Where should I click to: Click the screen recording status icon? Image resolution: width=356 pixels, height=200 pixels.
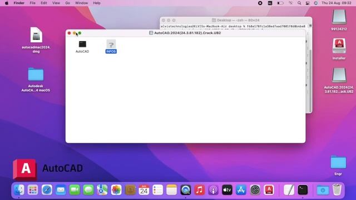pos(260,3)
